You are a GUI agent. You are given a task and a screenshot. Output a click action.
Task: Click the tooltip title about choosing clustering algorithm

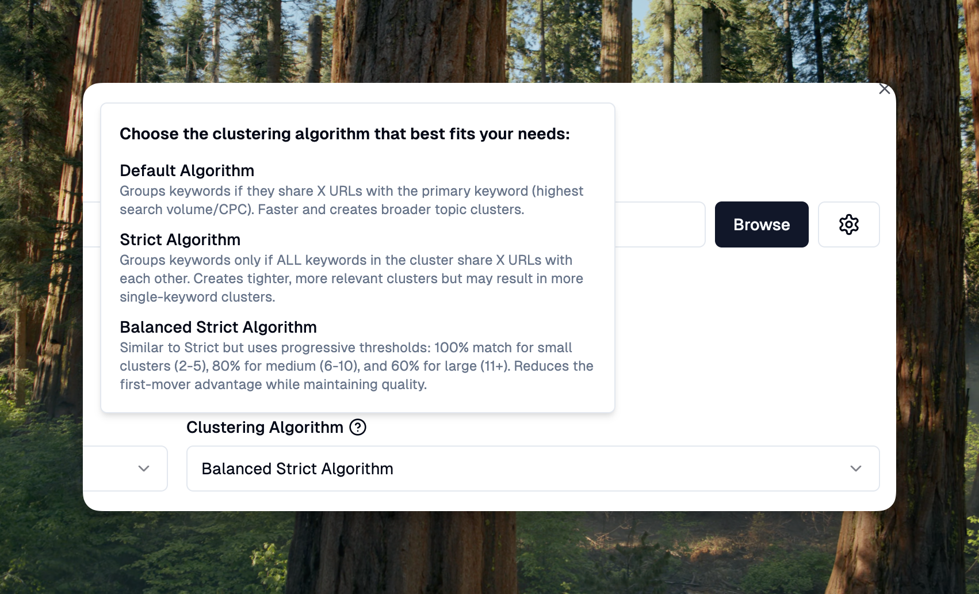[x=345, y=134]
